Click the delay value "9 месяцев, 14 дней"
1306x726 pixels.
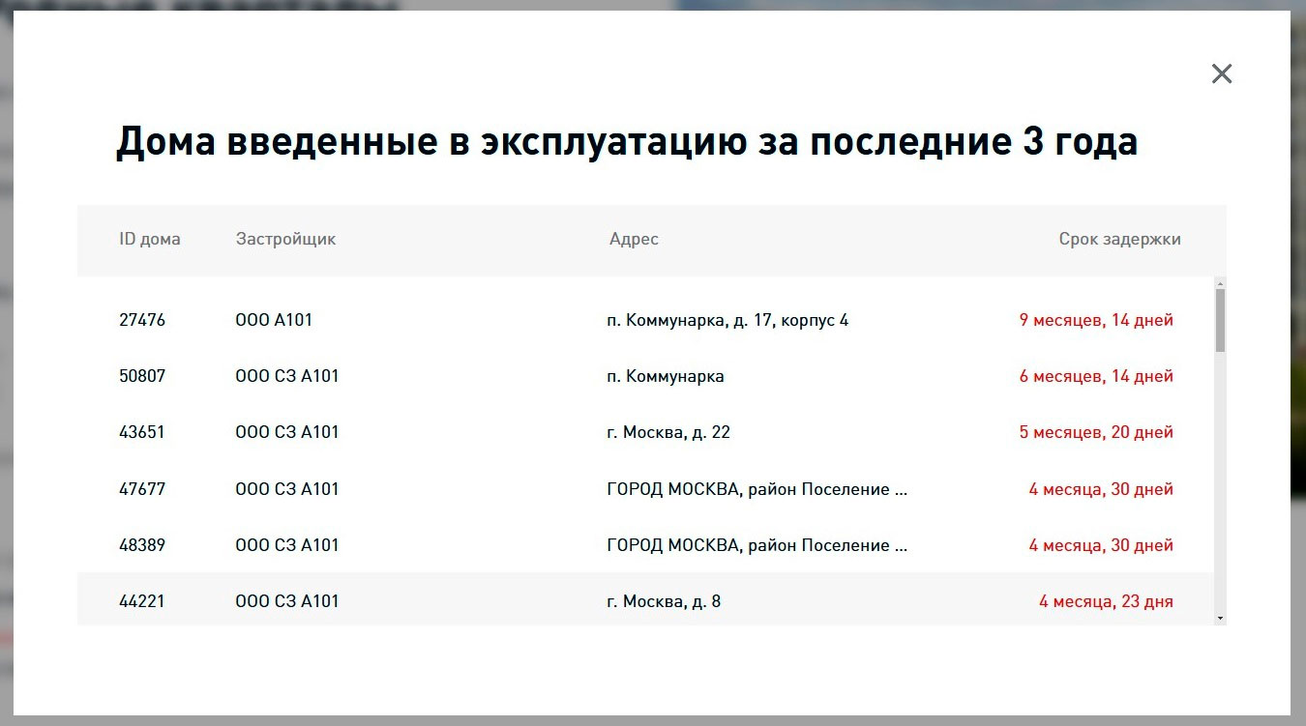1096,320
